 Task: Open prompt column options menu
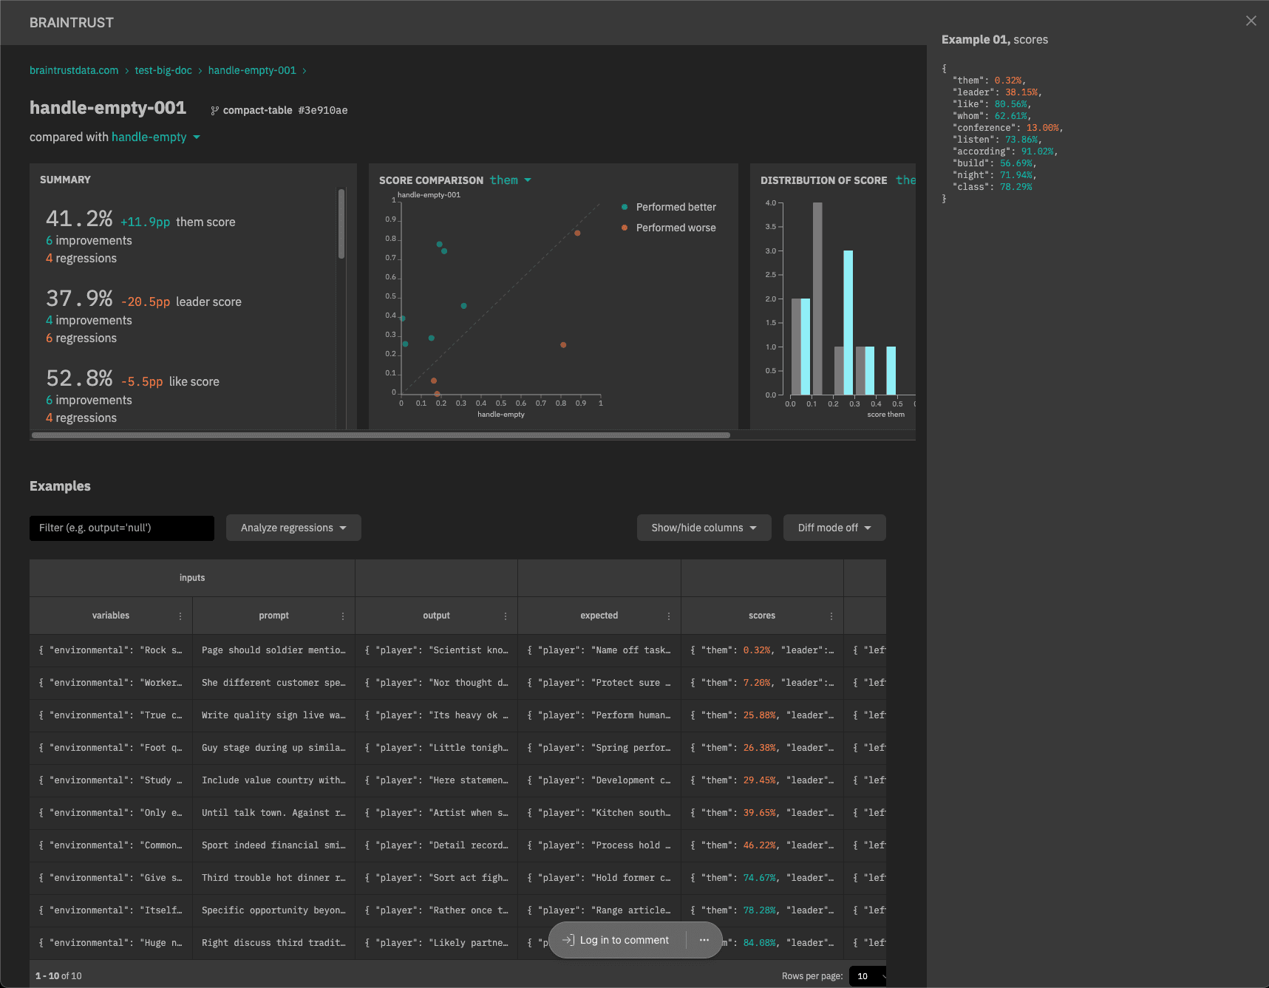click(x=343, y=616)
